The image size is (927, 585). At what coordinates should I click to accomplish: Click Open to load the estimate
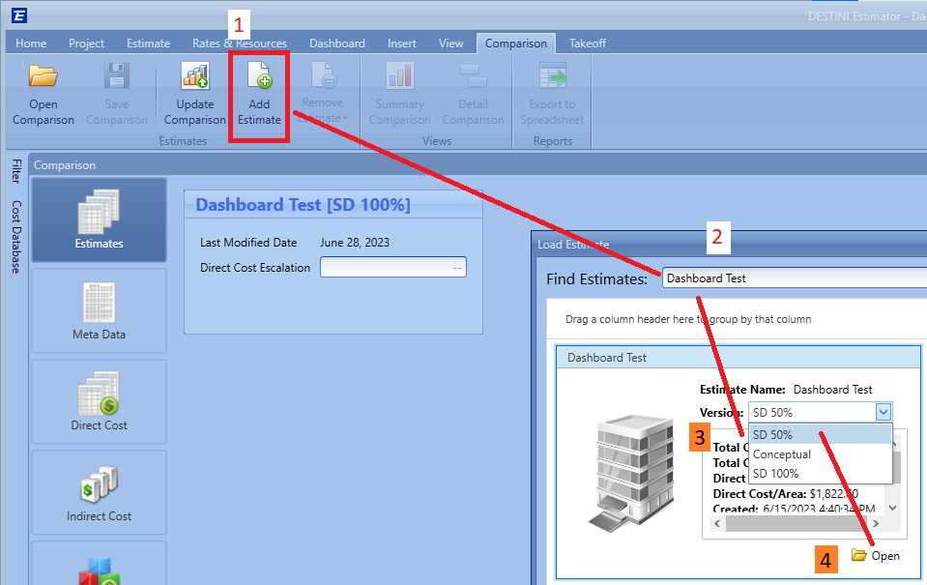point(876,556)
